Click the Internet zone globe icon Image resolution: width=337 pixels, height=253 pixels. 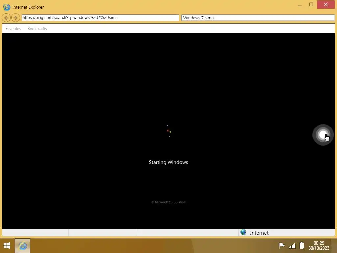[x=243, y=232]
